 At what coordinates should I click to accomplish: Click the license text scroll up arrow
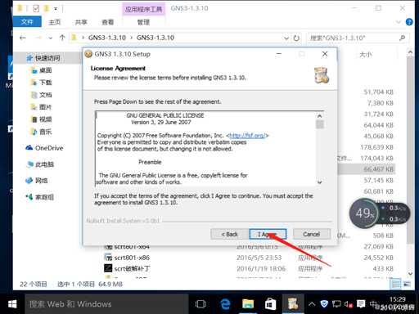pos(319,116)
